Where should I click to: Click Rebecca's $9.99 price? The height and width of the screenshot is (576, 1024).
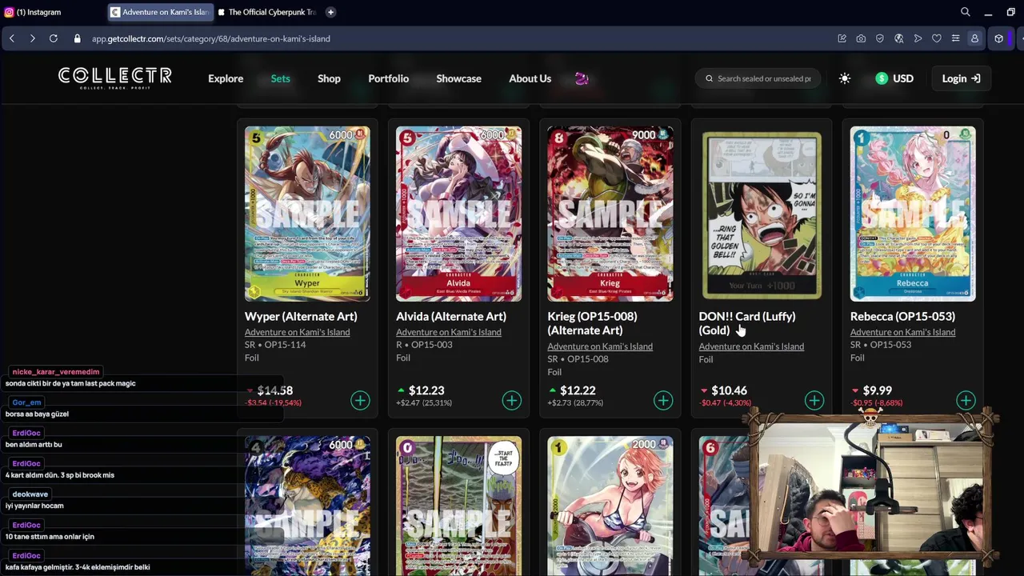click(878, 390)
